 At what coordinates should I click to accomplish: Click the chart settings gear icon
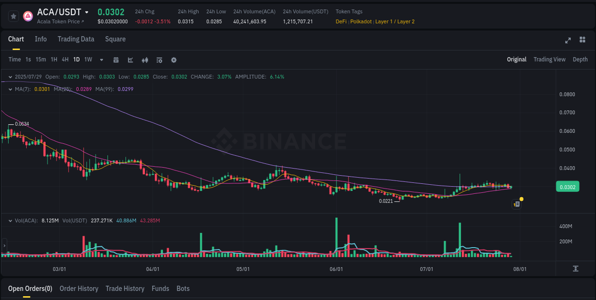(174, 60)
